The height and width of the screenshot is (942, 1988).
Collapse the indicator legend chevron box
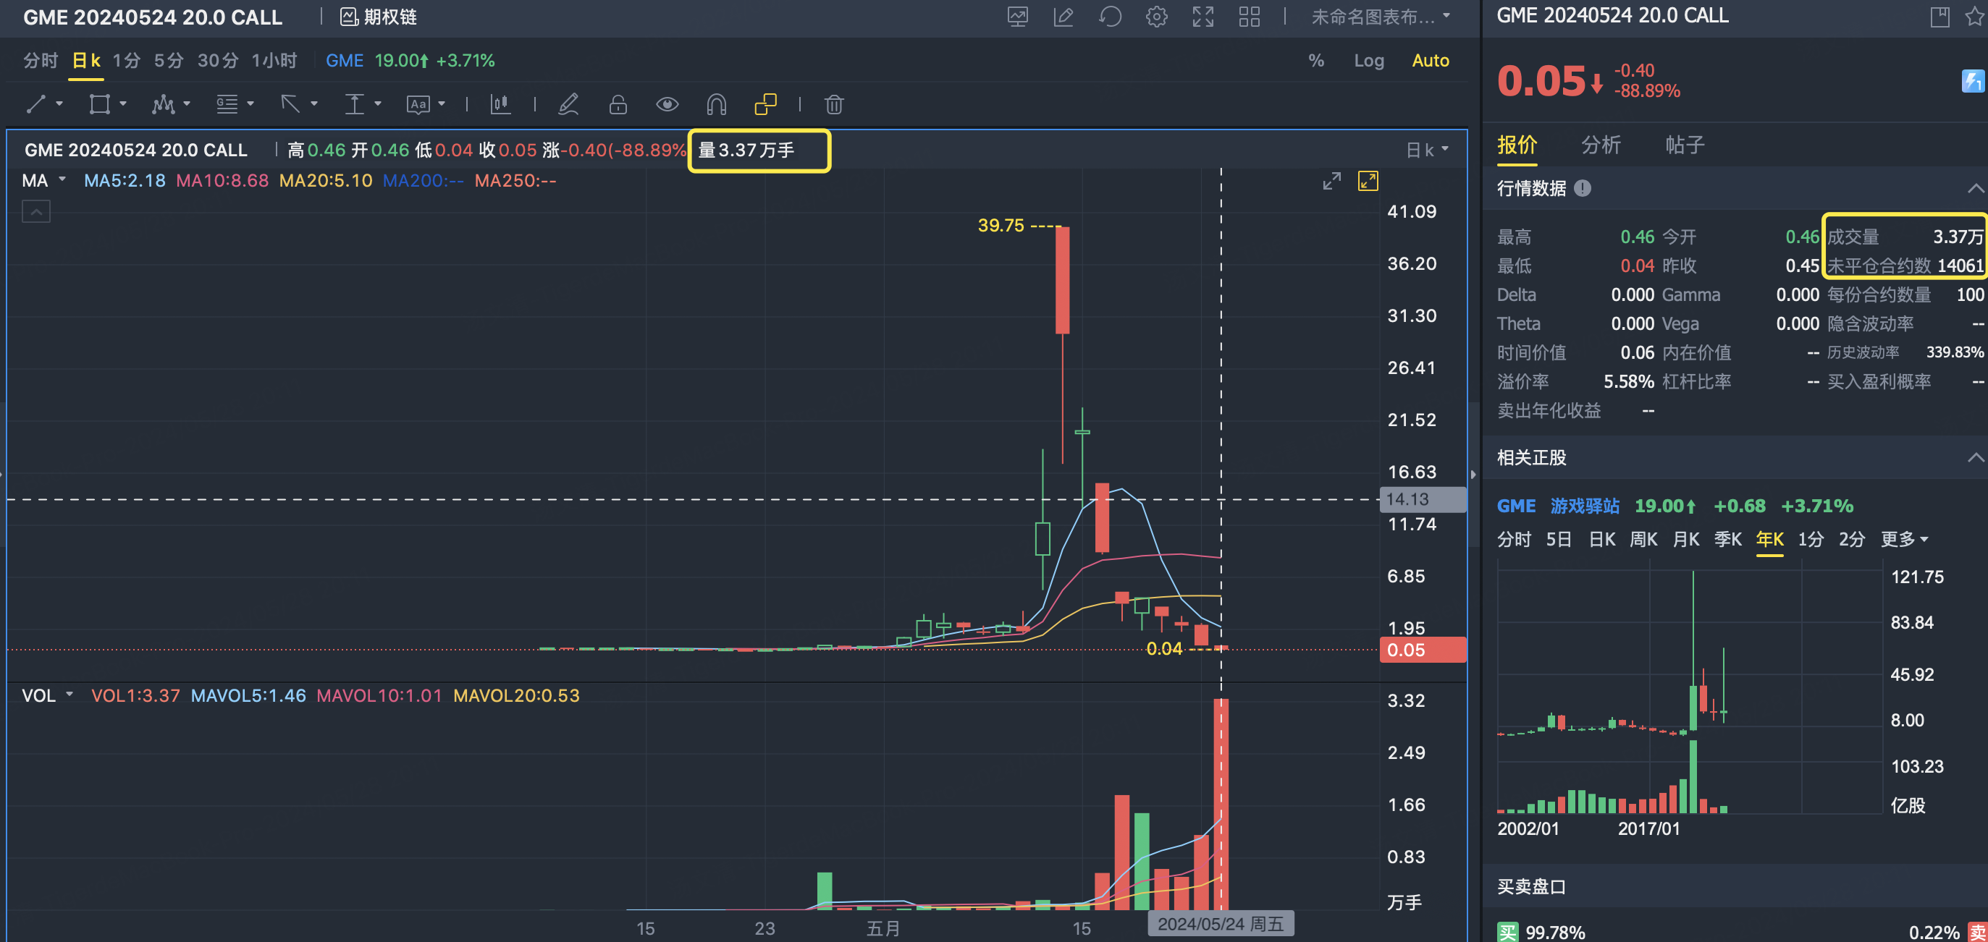[36, 211]
